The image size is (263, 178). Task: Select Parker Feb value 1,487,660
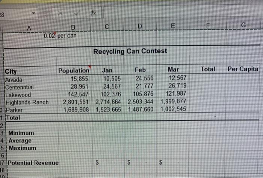click(141, 109)
